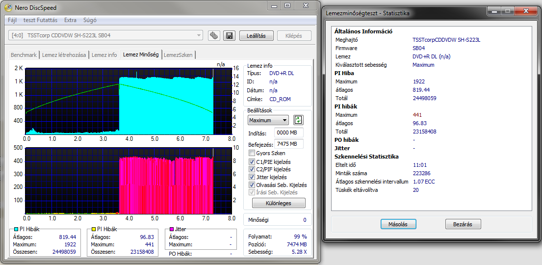Screen dimensions: 542x265
Task: Save results with the floppy disk icon
Action: click(229, 35)
